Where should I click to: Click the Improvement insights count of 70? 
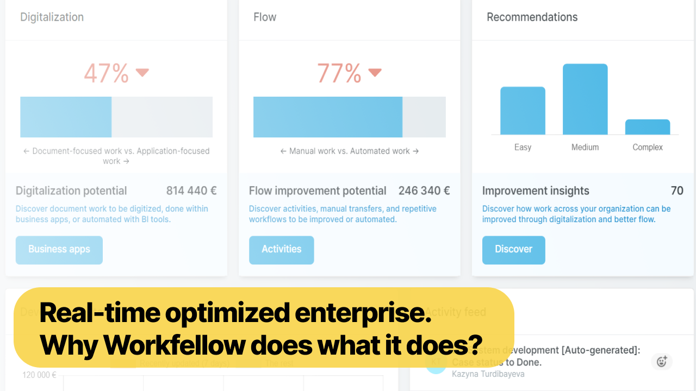coord(677,191)
